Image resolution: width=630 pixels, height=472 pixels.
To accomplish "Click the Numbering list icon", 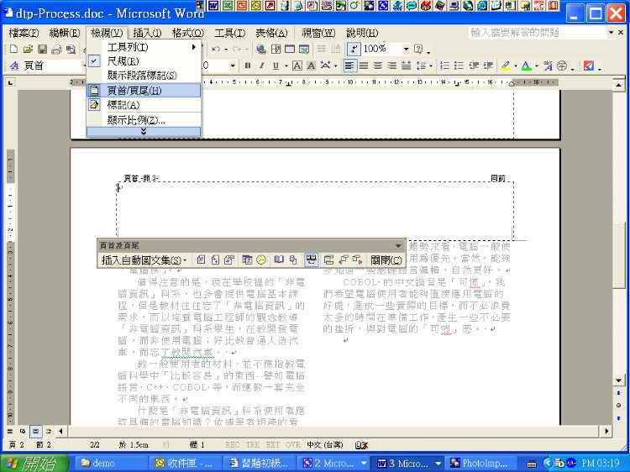I will coord(444,66).
